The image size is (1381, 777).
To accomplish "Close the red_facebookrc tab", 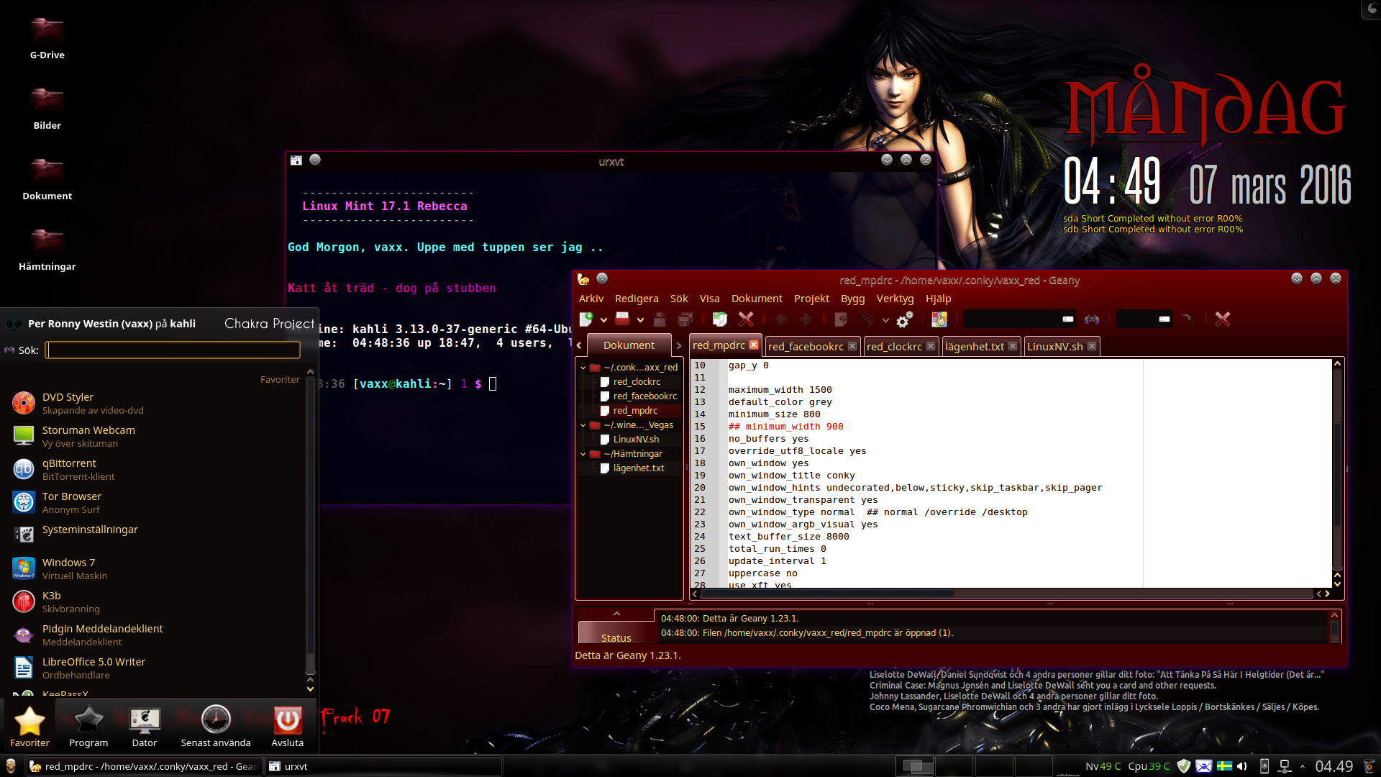I will click(x=852, y=347).
